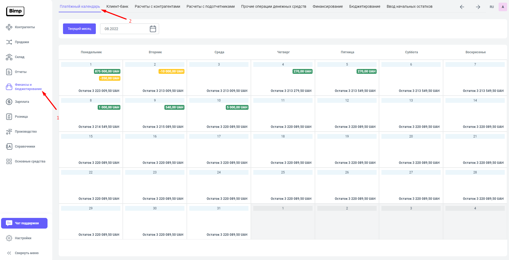Click the forward arrow in top bar

(478, 7)
